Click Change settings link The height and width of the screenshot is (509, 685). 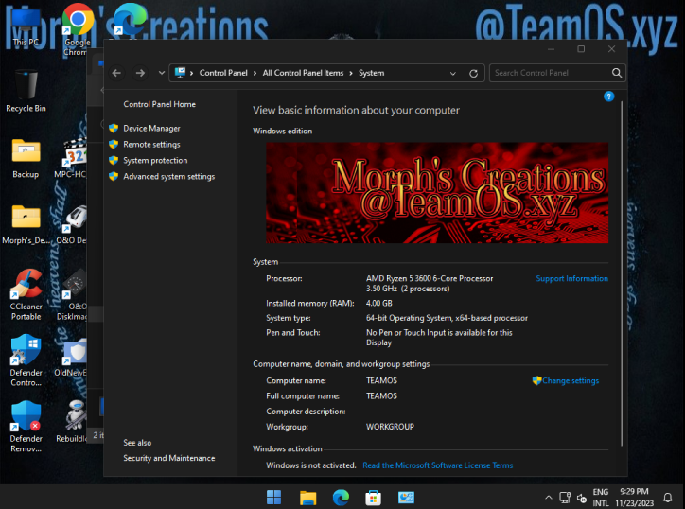tap(571, 381)
